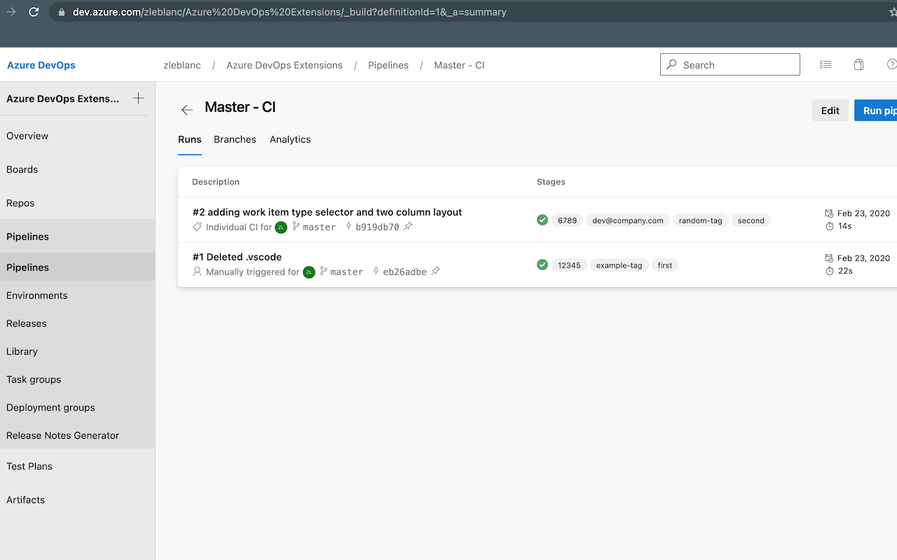Click the ZL avatar on run #1
This screenshot has height=560, width=897.
point(309,272)
